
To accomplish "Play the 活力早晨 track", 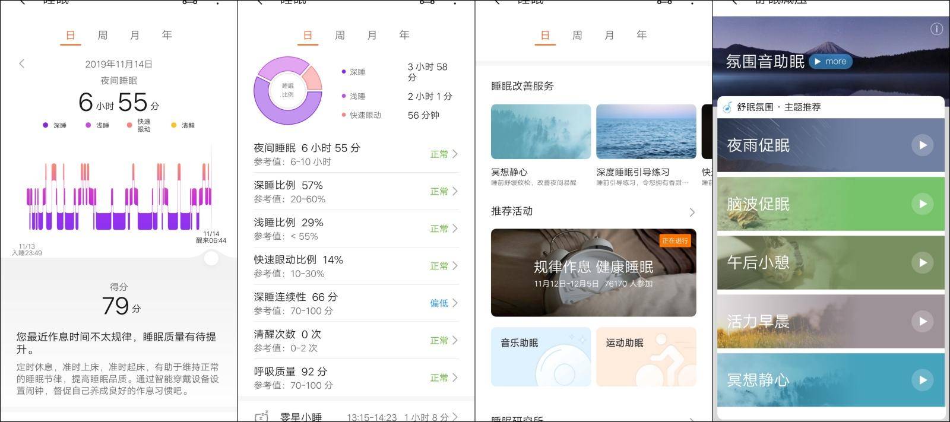I will click(x=922, y=321).
